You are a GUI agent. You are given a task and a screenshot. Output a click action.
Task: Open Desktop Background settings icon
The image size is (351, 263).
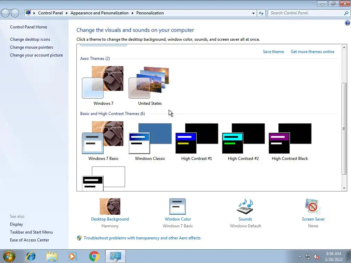[x=110, y=206]
